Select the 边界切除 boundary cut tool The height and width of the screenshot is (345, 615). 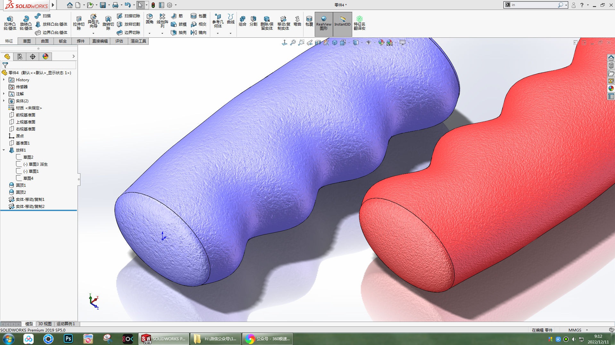click(x=129, y=33)
